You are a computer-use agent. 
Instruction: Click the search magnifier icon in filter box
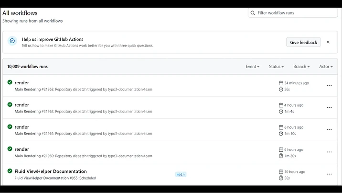pos(253,13)
